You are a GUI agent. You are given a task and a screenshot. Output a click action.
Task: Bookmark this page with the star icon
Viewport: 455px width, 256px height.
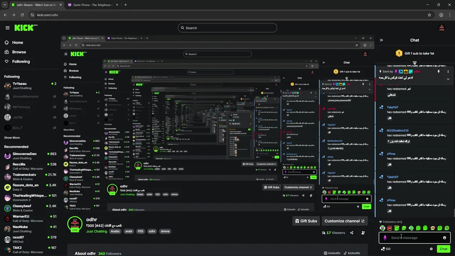(x=429, y=15)
